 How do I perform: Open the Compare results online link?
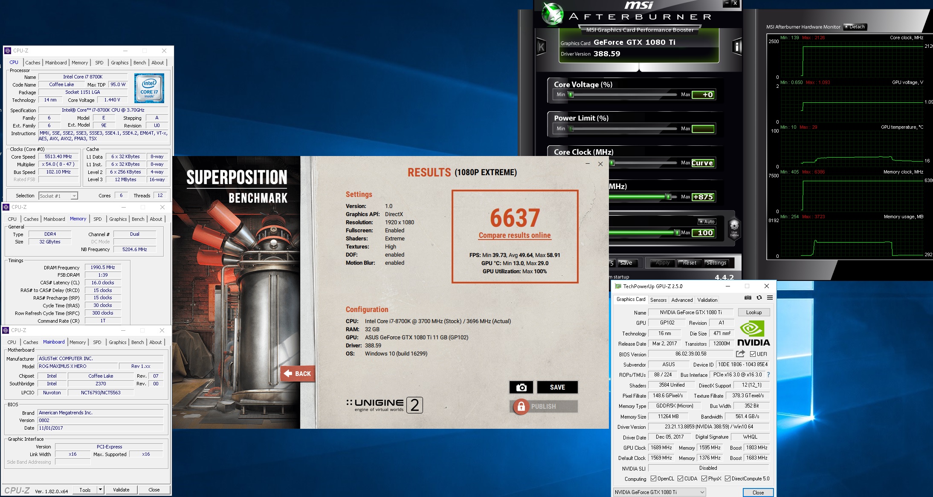pyautogui.click(x=515, y=235)
